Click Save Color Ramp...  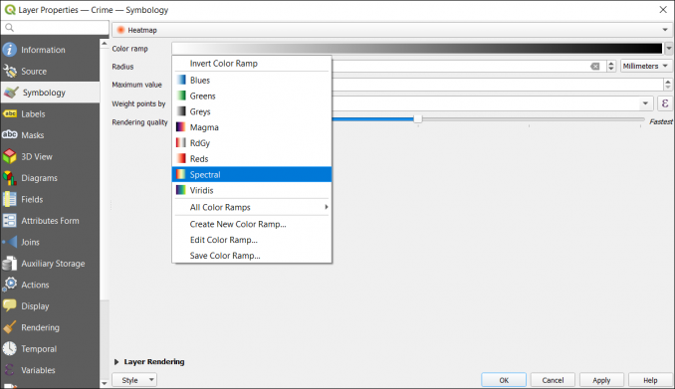[252, 255]
